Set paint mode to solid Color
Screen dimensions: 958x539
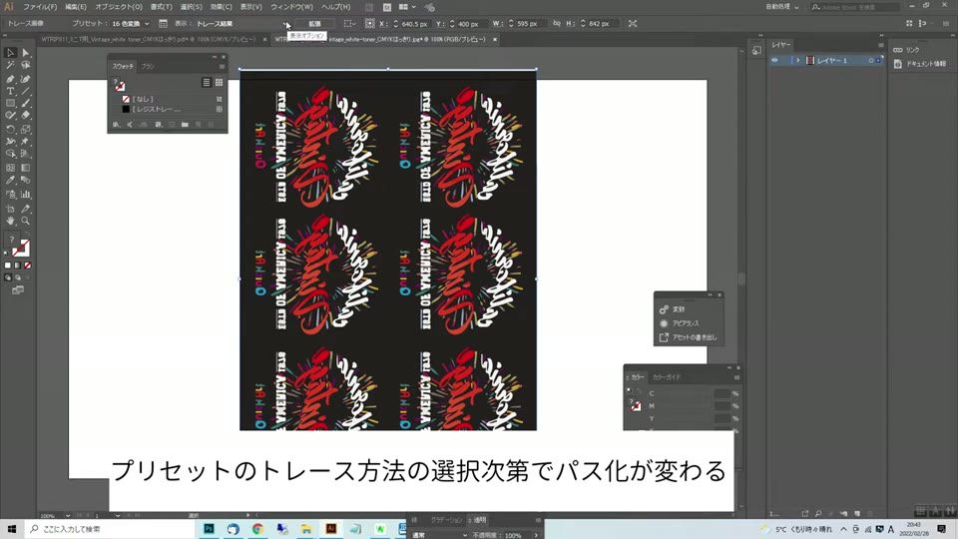(7, 266)
